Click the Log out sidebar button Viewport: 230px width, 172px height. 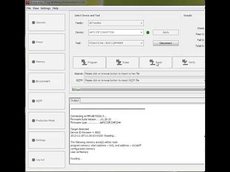(46, 160)
